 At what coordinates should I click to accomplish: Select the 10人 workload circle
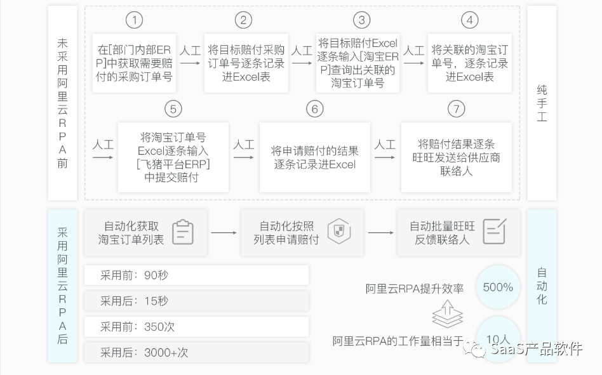[x=498, y=339]
